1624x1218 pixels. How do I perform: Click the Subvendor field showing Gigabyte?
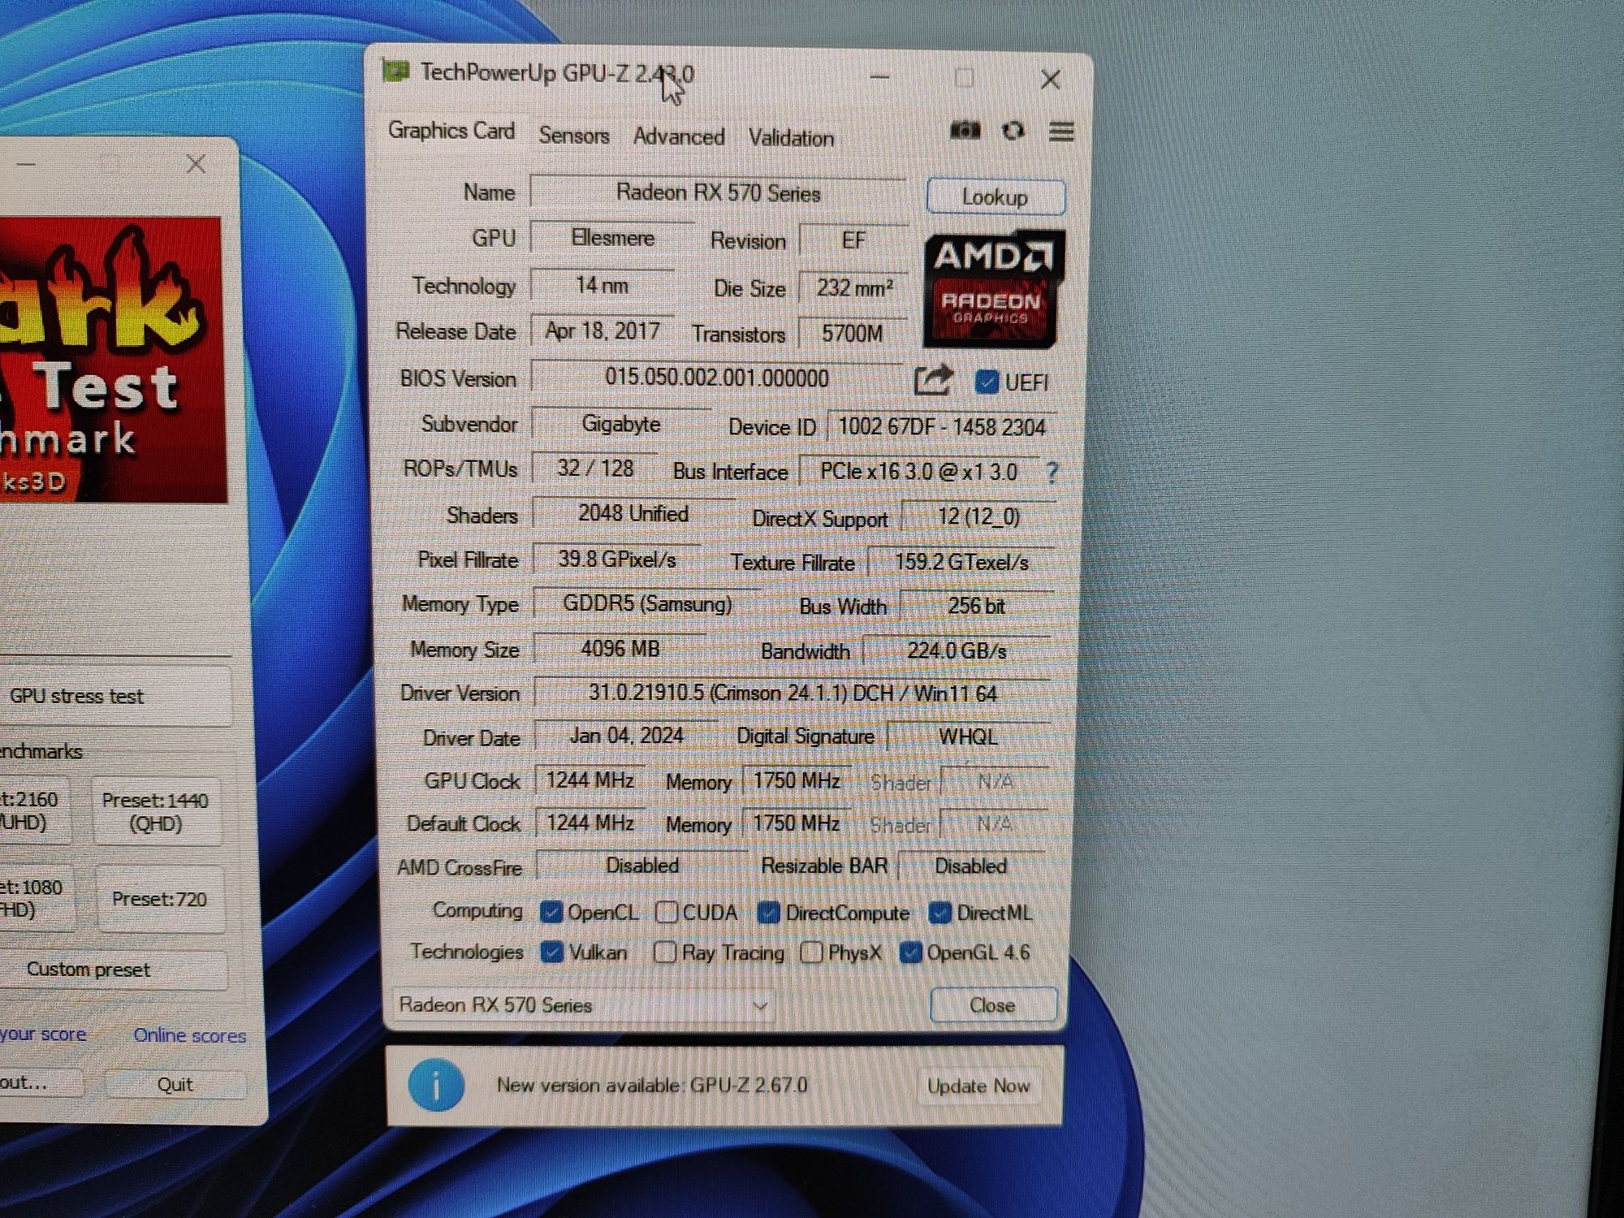coord(620,424)
